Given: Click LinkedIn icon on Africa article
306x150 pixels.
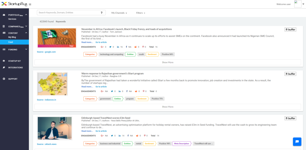Looking at the screenshot, I should [118, 47].
